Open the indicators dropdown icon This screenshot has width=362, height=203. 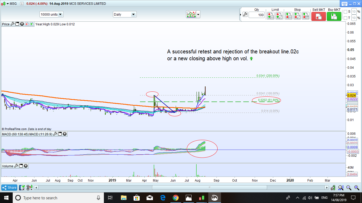[x=30, y=188]
